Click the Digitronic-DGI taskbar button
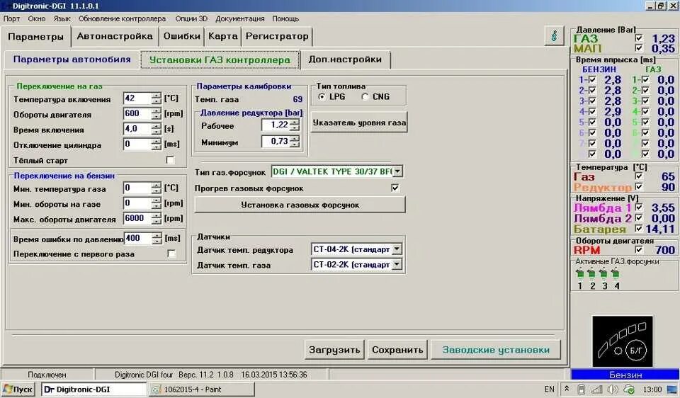680x398 pixels. 93,390
